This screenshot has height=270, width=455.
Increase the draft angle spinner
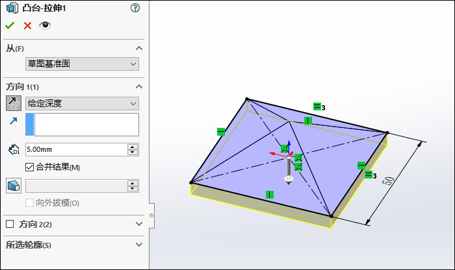(x=133, y=183)
